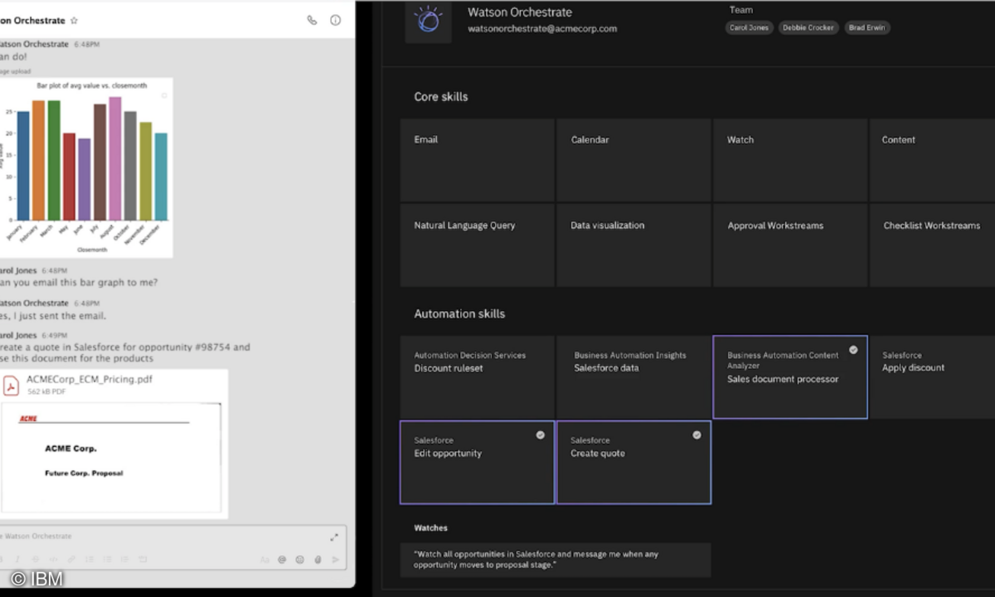Open the Natural Language Query skill
The image size is (995, 597).
pos(477,245)
